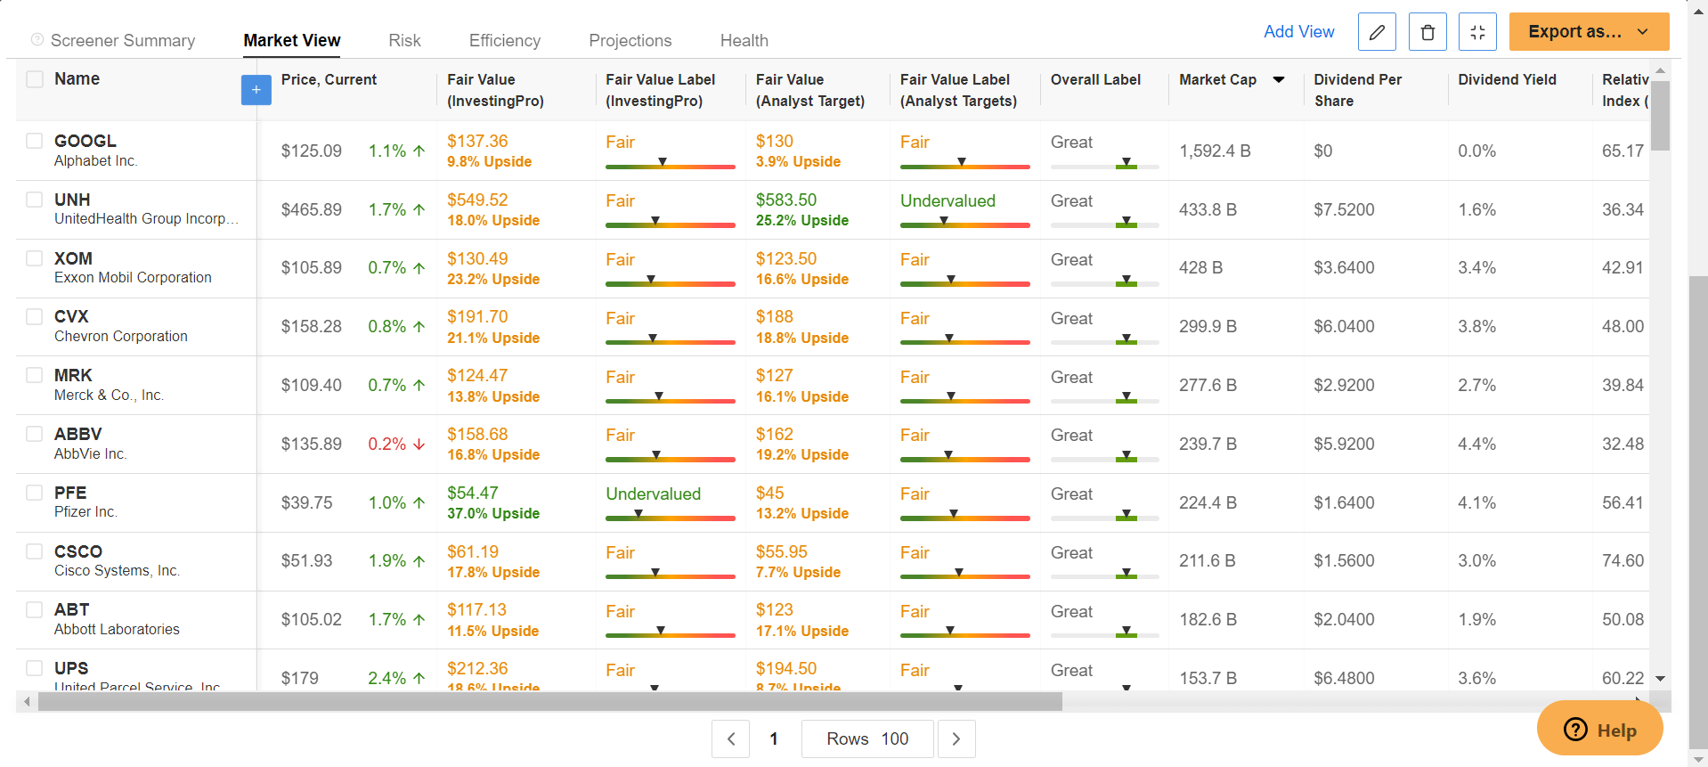Click the vertical scrollbar thumb
Viewport: 1708px width, 767px height.
point(1660,116)
